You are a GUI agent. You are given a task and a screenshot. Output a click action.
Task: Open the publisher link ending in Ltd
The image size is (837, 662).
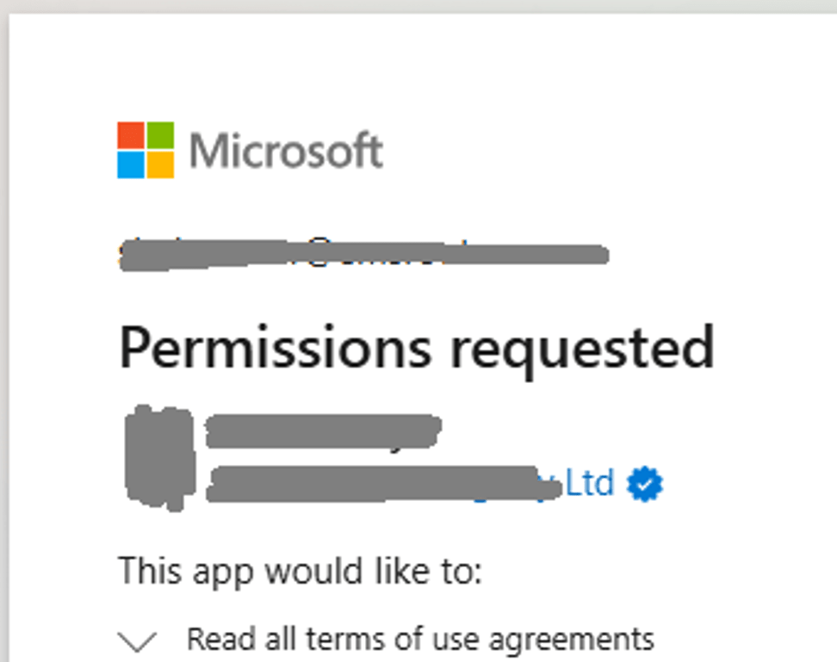point(589,483)
